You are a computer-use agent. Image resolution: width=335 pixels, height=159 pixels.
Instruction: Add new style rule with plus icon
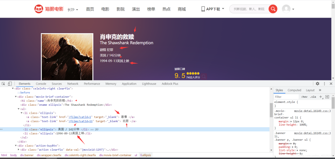(x=321, y=97)
